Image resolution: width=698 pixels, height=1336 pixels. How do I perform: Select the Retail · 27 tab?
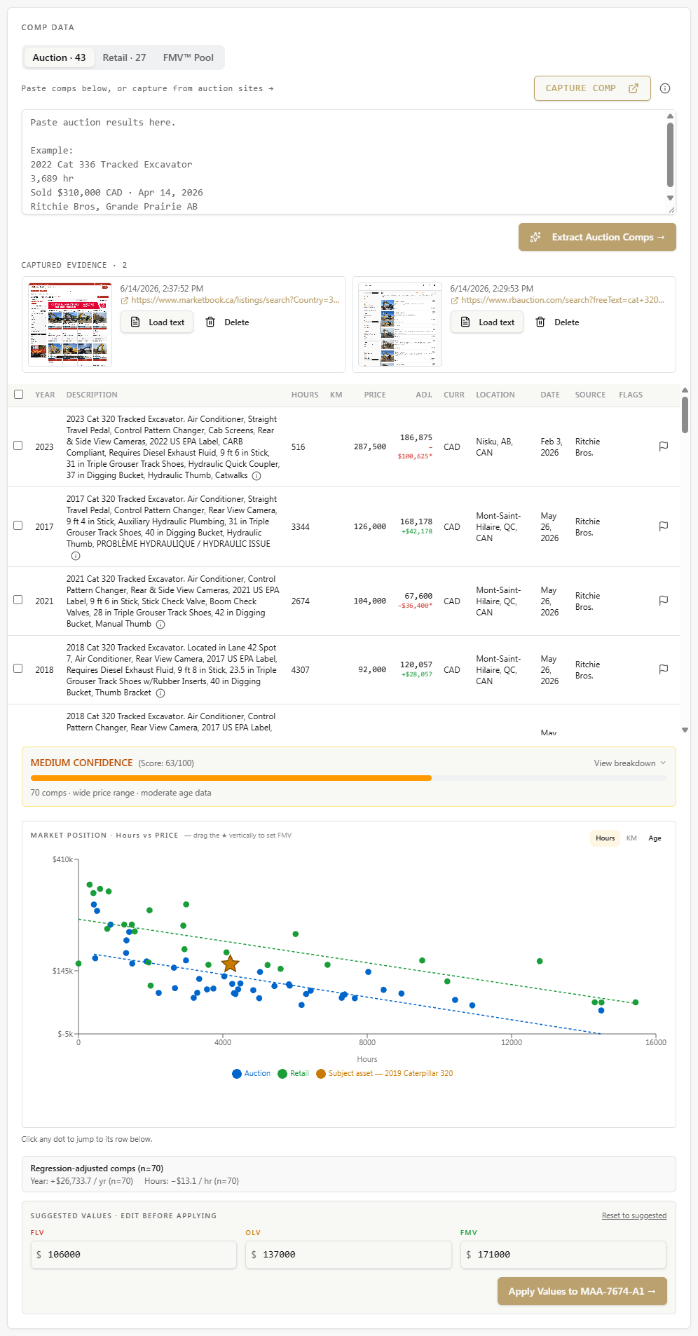click(124, 57)
